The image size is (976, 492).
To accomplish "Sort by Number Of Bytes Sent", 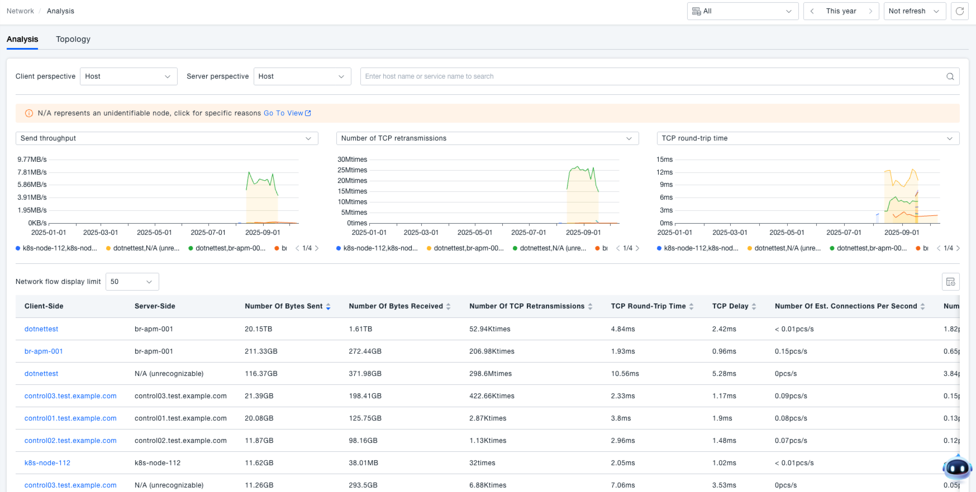I will pyautogui.click(x=328, y=306).
